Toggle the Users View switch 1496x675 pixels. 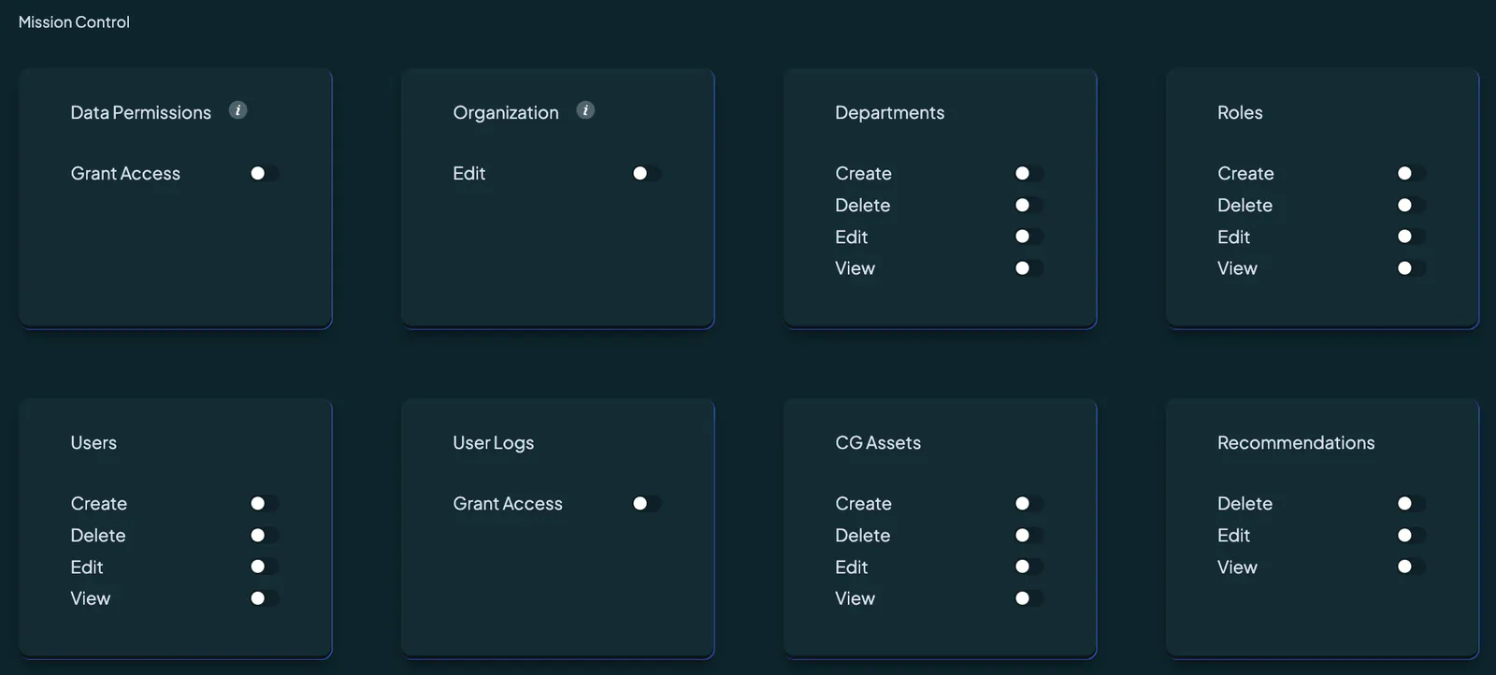pyautogui.click(x=265, y=598)
